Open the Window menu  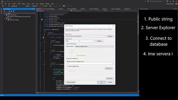[x=48, y=4]
